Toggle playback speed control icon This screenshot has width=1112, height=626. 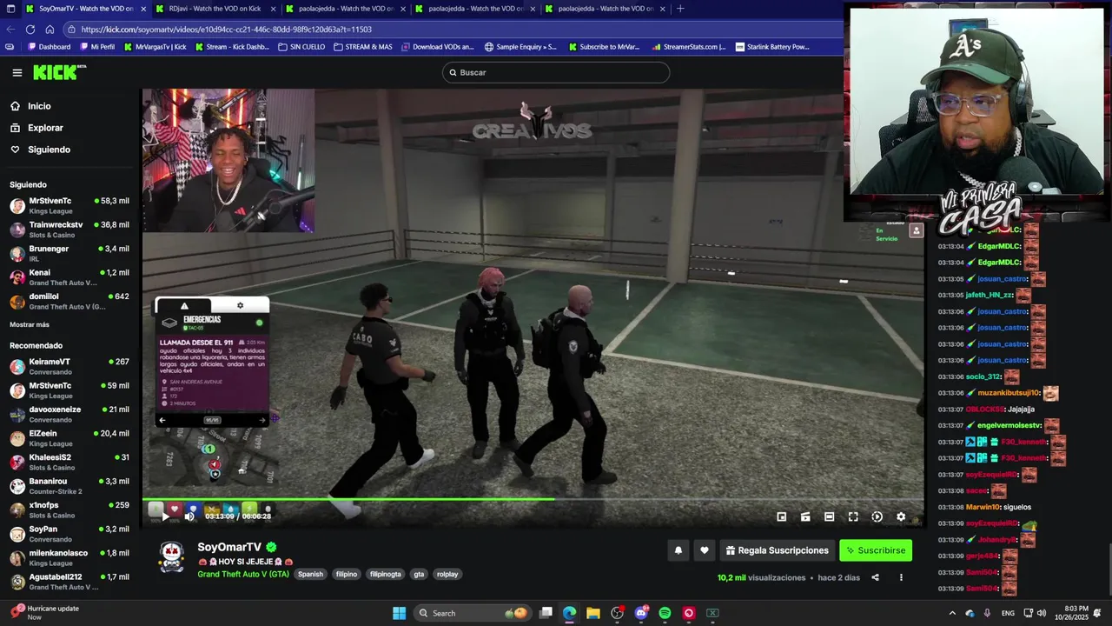click(x=877, y=516)
